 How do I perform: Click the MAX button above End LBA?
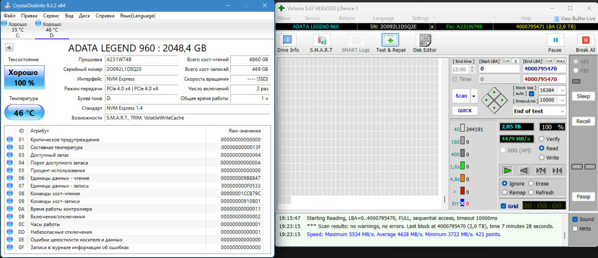[561, 61]
